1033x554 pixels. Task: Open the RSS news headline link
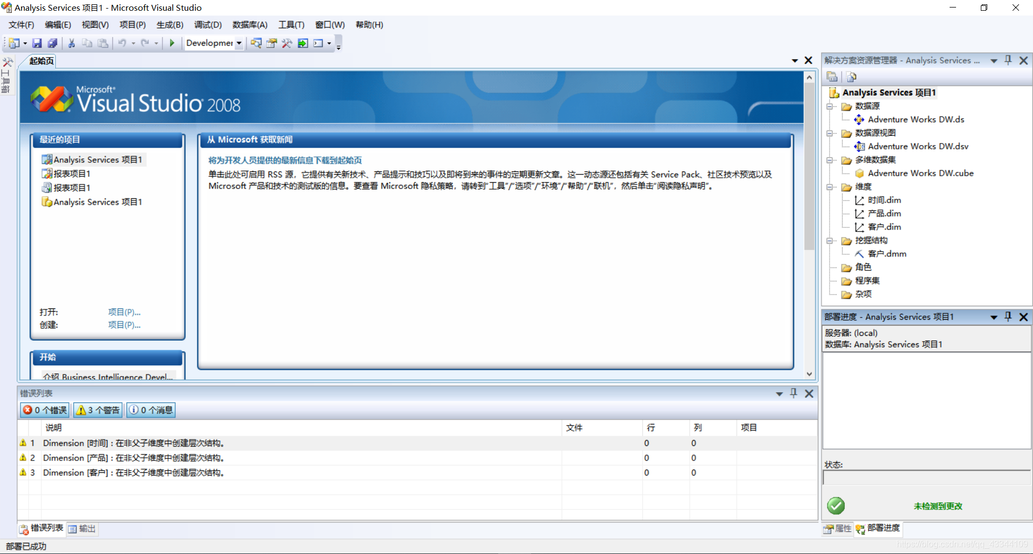coord(285,160)
